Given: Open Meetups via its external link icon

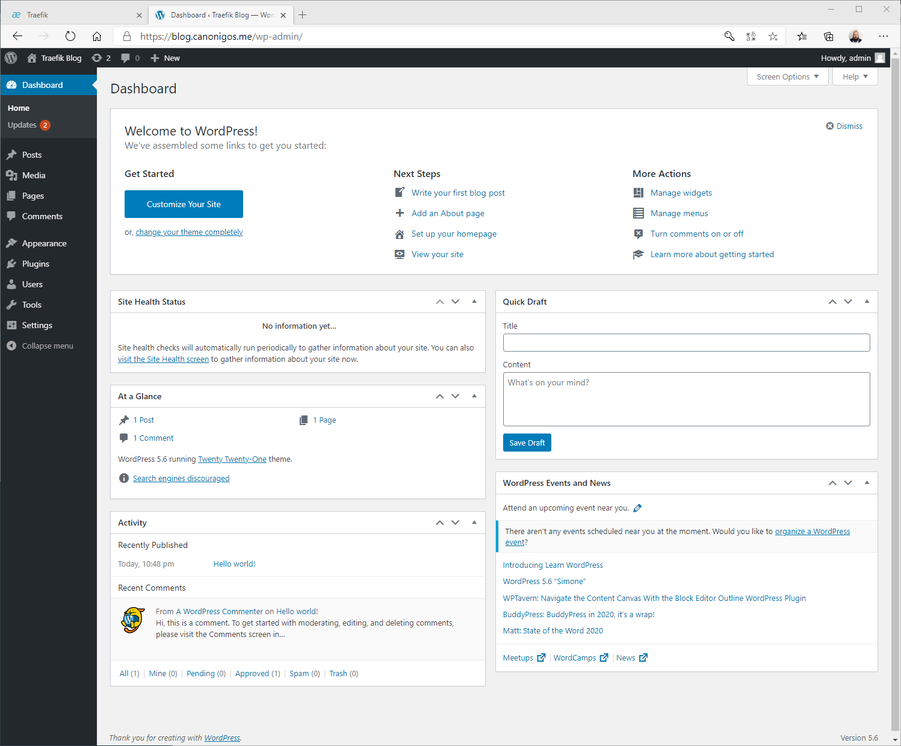Looking at the screenshot, I should click(x=540, y=657).
